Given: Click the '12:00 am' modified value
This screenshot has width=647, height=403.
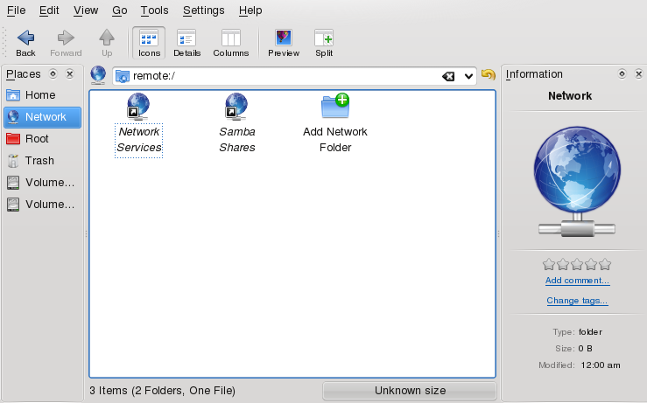Looking at the screenshot, I should (x=601, y=365).
